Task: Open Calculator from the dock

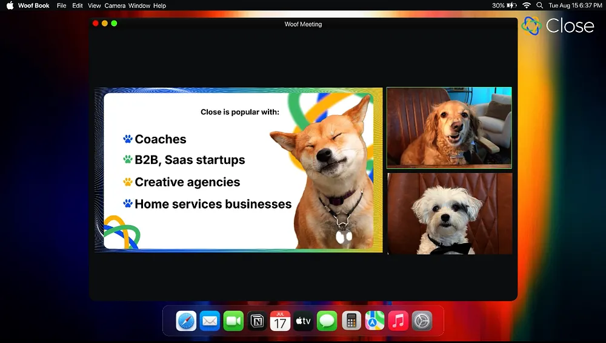Action: (351, 321)
